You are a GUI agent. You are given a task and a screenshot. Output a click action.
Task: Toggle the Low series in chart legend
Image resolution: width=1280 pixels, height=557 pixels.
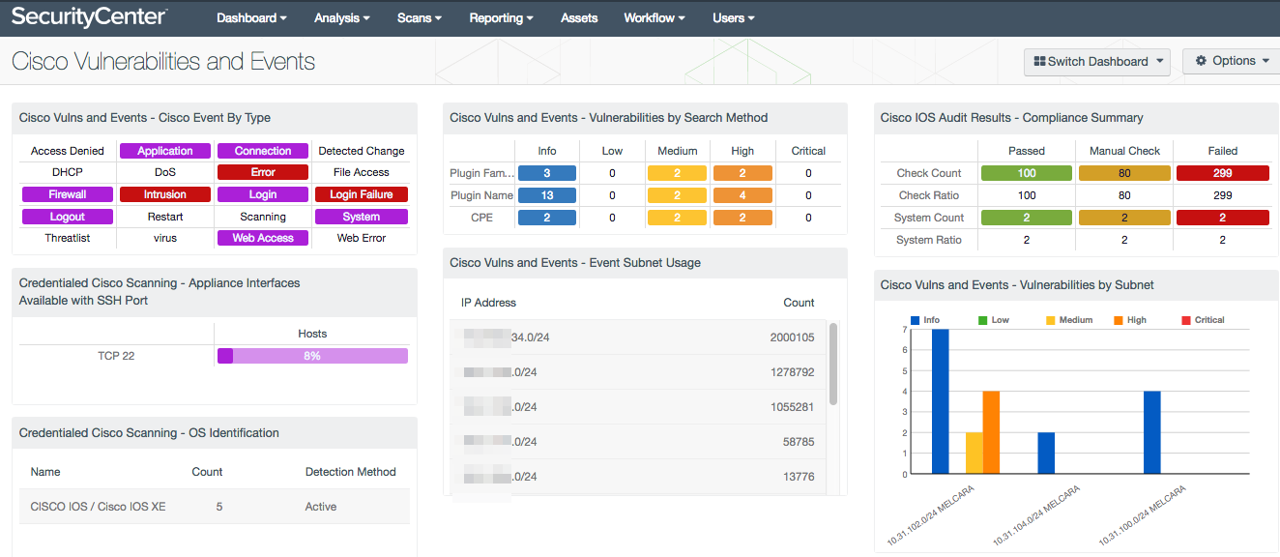993,320
